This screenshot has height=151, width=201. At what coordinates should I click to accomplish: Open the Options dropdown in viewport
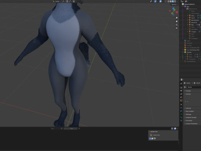click(175, 5)
